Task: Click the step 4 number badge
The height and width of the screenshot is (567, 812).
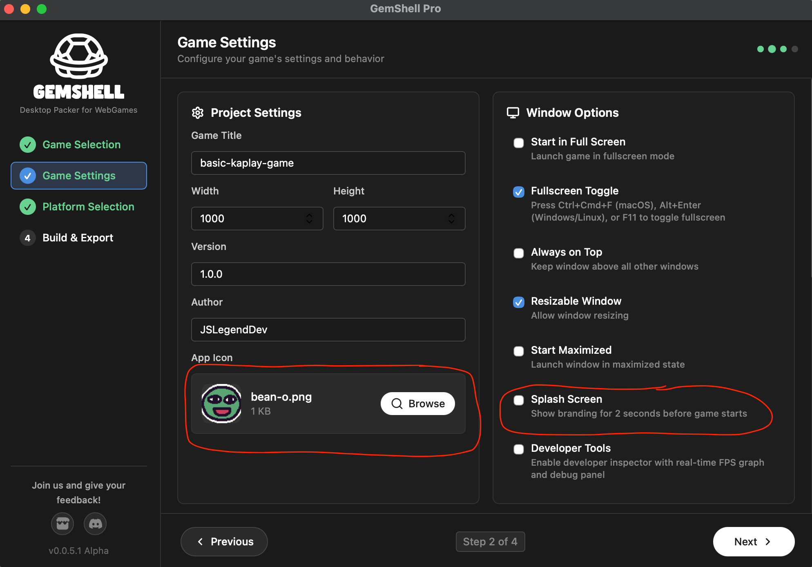Action: [x=28, y=238]
